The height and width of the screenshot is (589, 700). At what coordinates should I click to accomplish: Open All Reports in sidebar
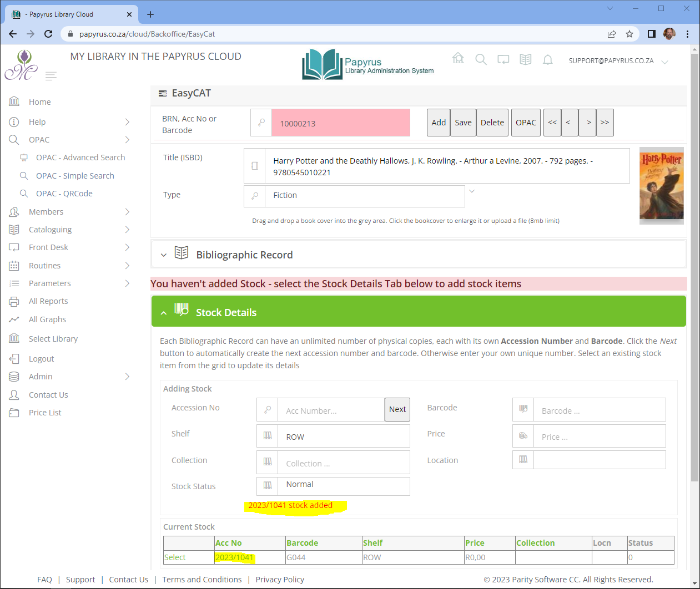pyautogui.click(x=48, y=301)
